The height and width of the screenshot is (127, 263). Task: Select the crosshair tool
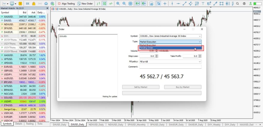pyautogui.click(x=165, y=4)
